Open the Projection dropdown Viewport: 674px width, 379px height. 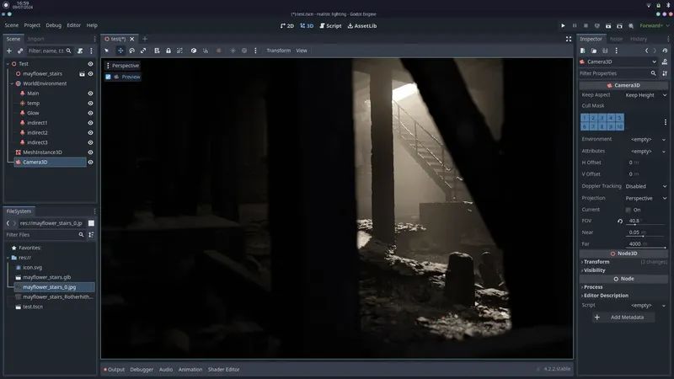point(645,198)
